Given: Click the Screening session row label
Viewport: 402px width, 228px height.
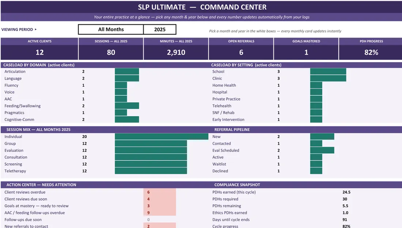Looking at the screenshot, I should click(13, 164).
